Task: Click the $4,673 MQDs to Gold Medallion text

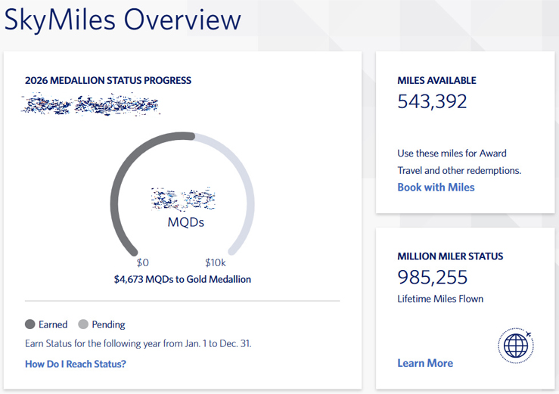Action: (x=182, y=279)
